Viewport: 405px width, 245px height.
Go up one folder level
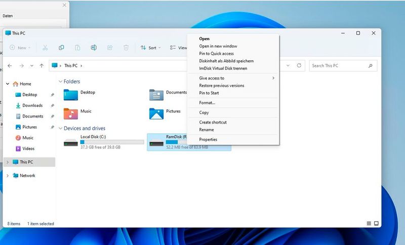pyautogui.click(x=42, y=66)
